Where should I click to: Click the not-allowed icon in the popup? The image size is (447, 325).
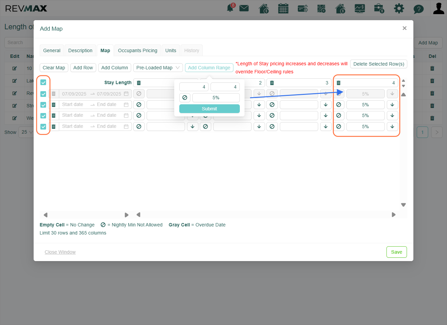[185, 98]
